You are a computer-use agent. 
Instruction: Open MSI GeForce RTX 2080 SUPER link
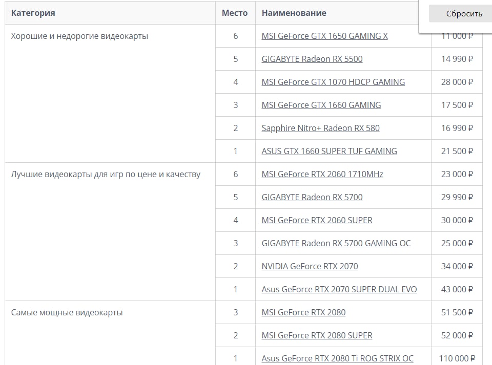317,335
